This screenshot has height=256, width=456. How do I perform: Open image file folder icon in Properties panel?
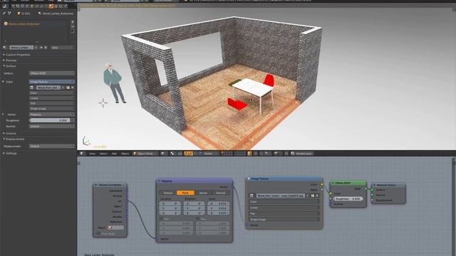click(68, 87)
